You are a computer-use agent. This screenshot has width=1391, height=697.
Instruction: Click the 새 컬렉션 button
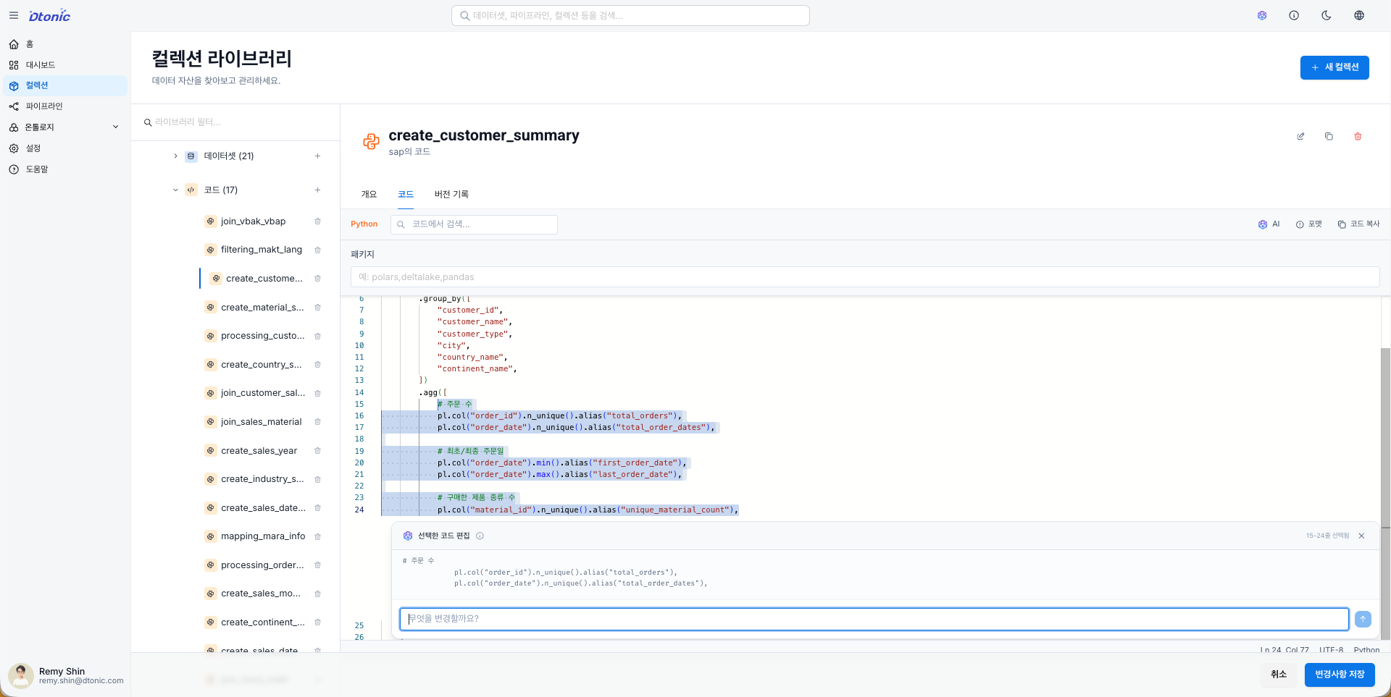point(1334,67)
